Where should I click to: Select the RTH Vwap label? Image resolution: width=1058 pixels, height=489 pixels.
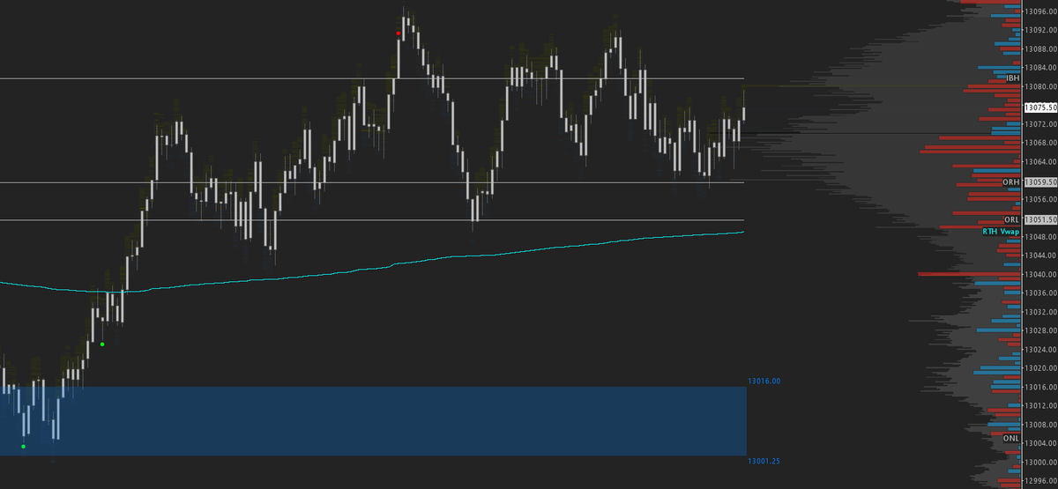point(1002,231)
